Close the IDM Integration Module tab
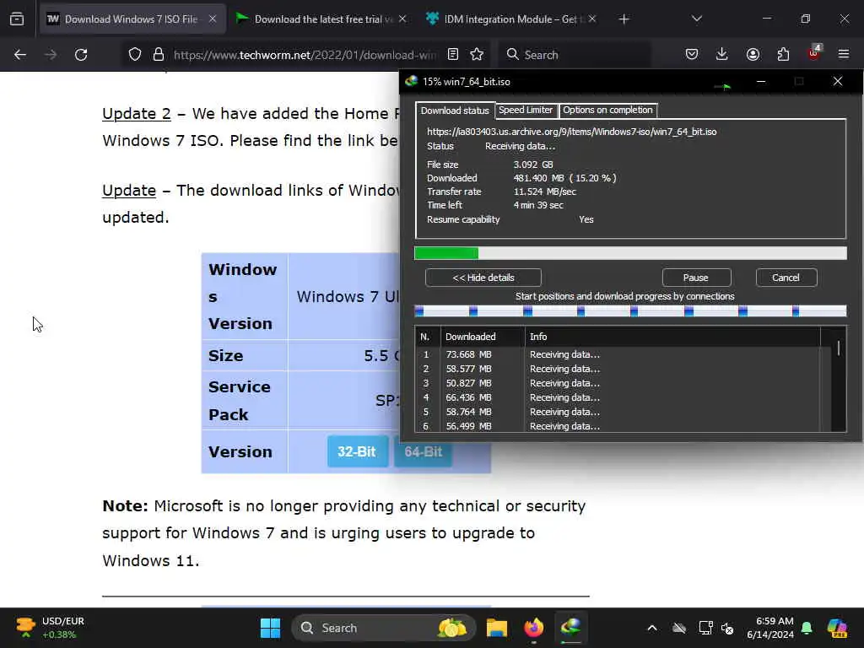Image resolution: width=864 pixels, height=648 pixels. [592, 19]
